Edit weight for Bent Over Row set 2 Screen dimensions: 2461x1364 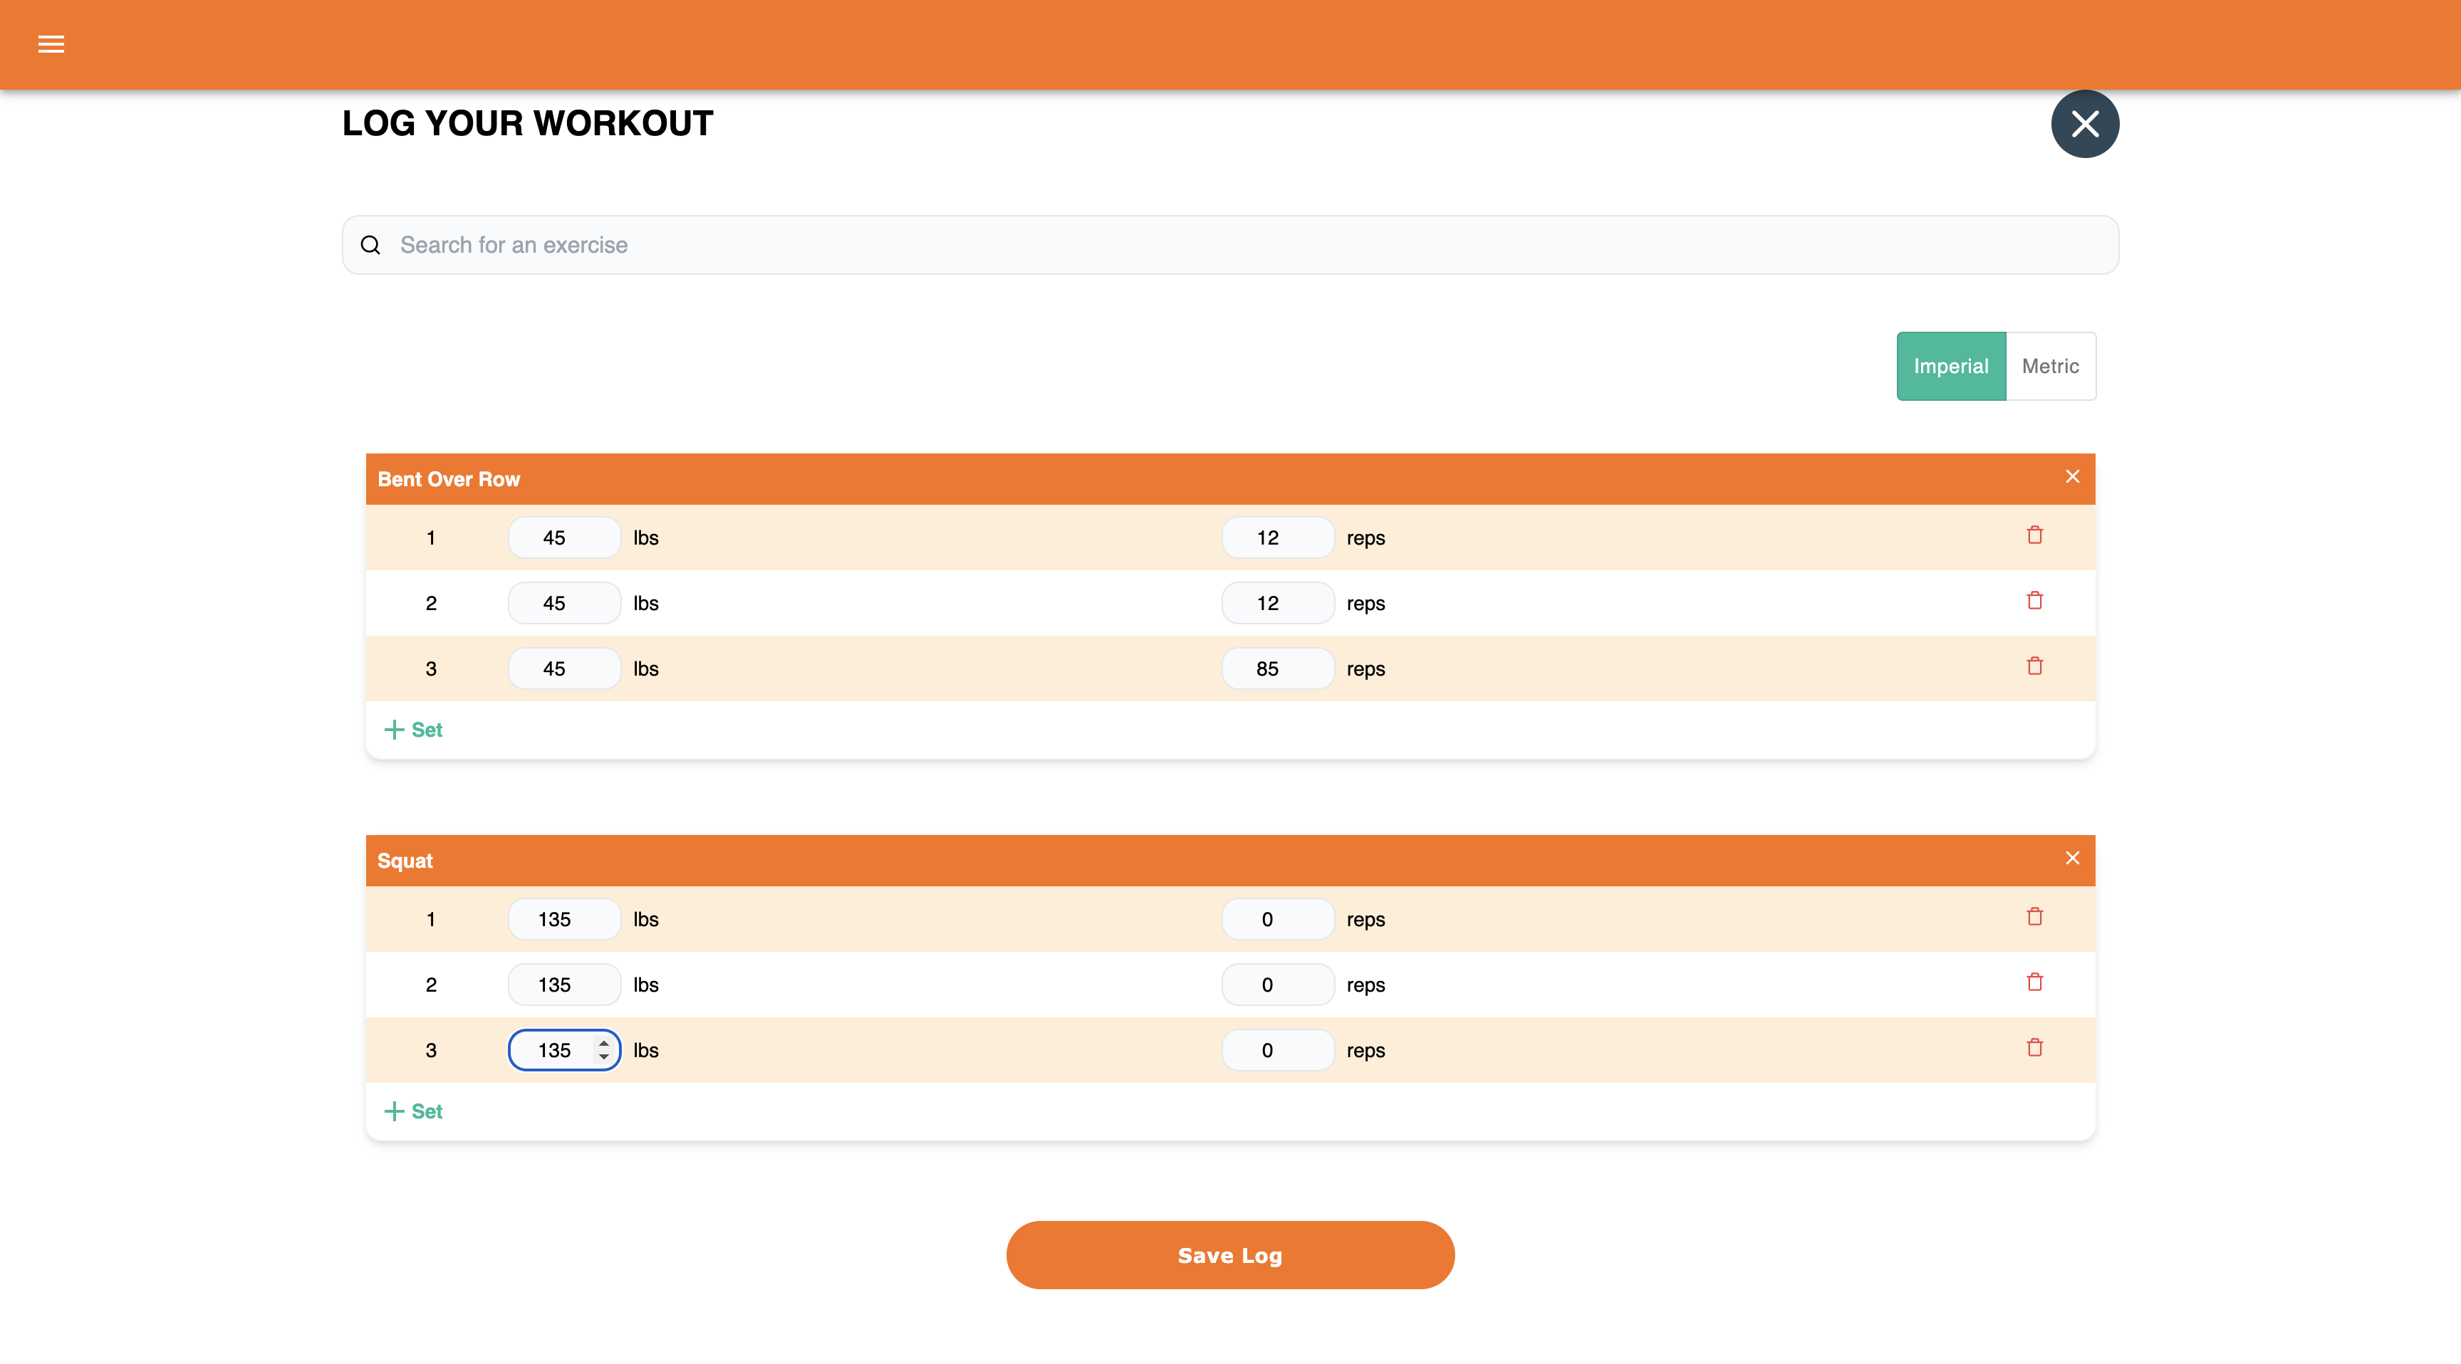pos(565,603)
